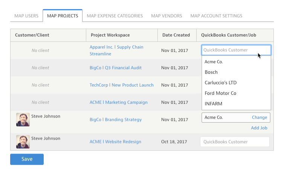
Task: Switch to the Map Users tab
Action: click(26, 16)
